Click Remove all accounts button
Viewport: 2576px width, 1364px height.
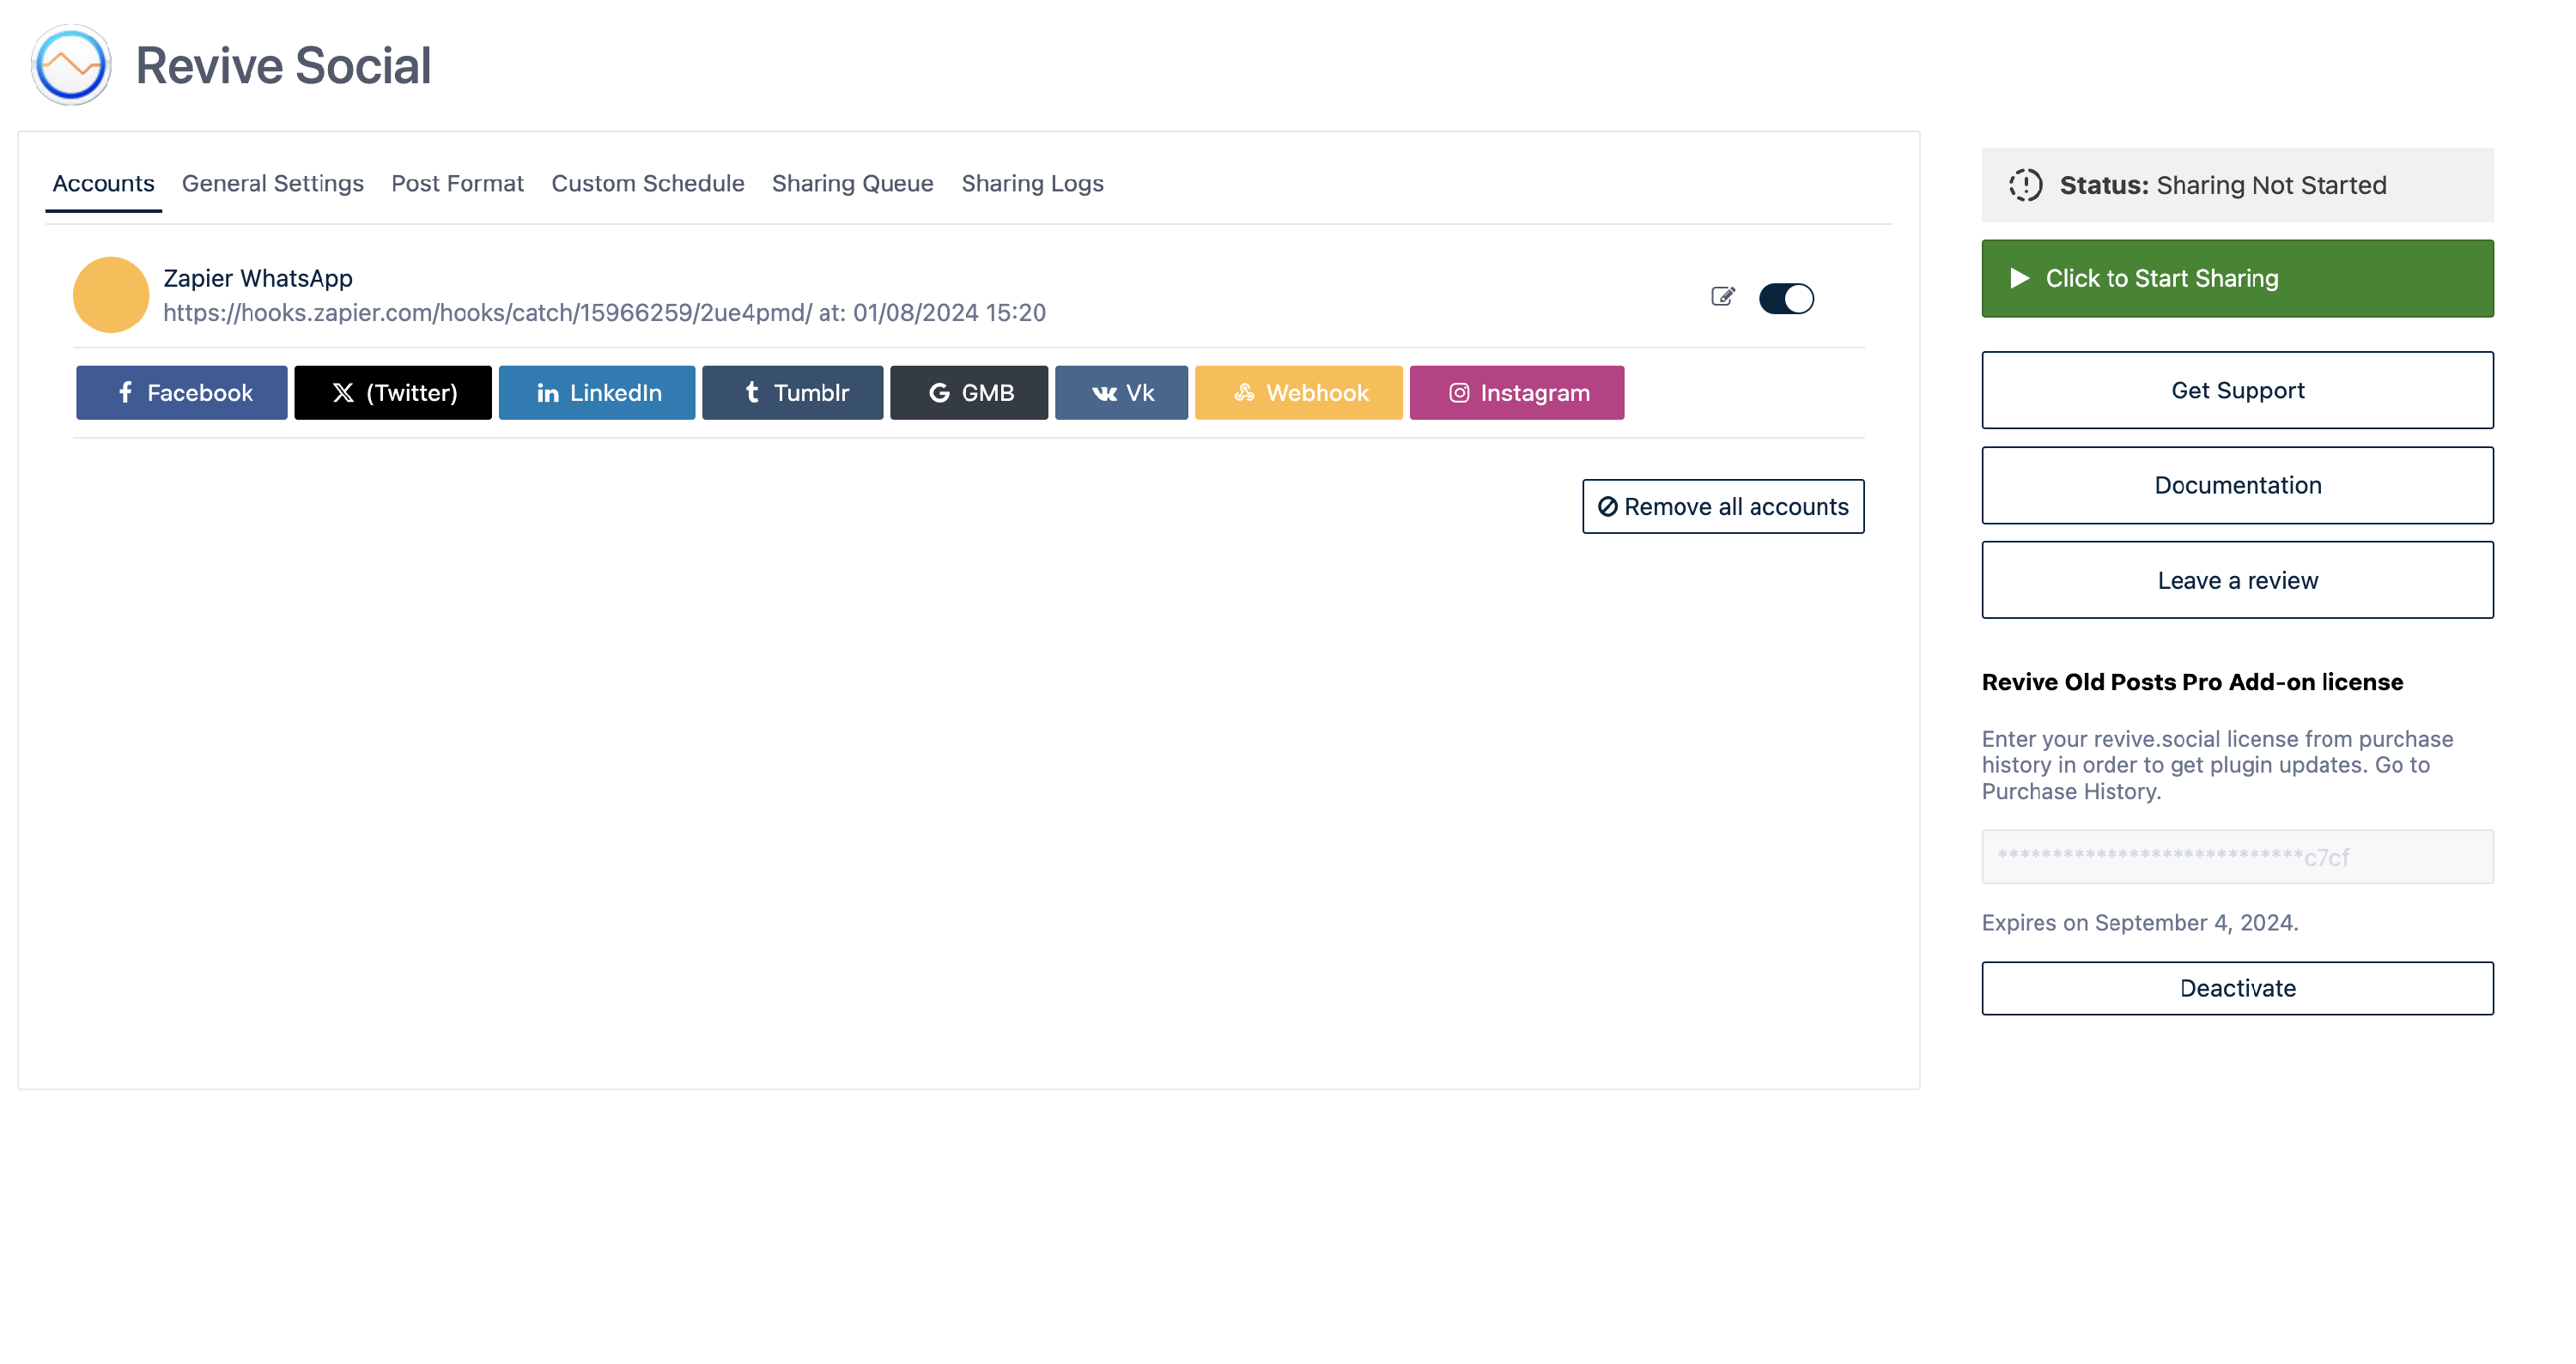(1723, 506)
